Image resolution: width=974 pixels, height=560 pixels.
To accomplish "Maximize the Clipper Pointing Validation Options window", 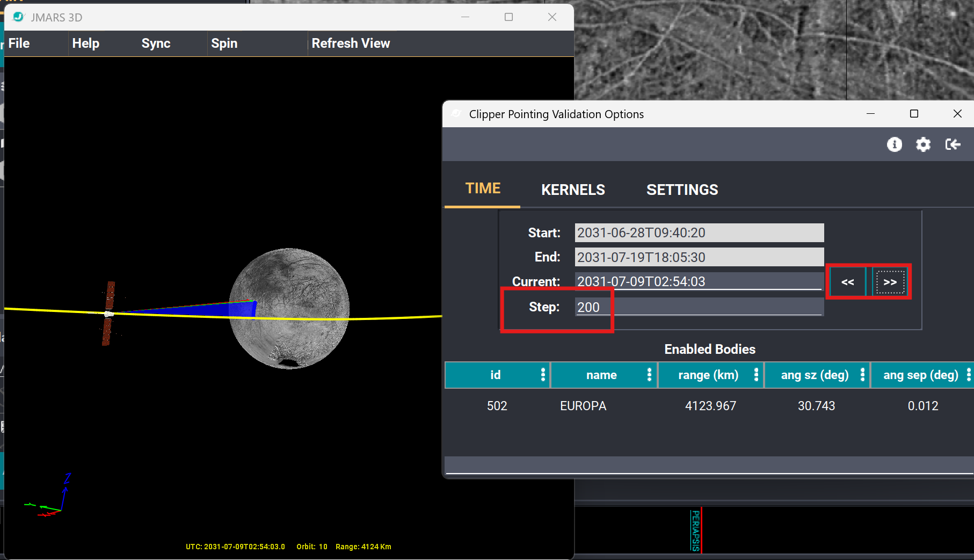I will click(x=914, y=114).
